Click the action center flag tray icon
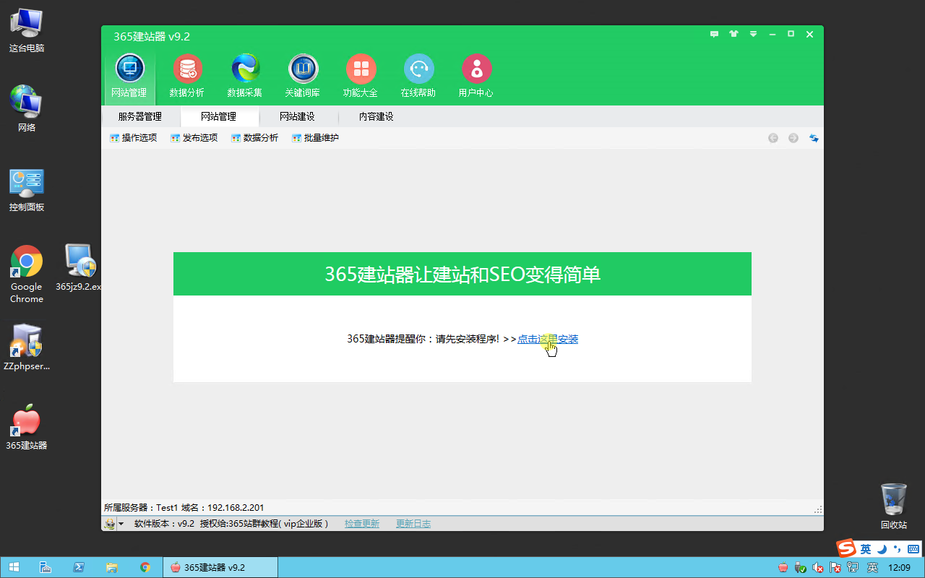Image resolution: width=925 pixels, height=578 pixels. [835, 568]
